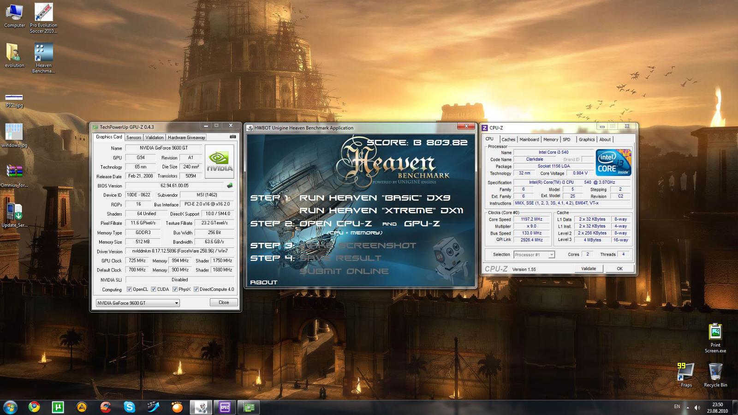Viewport: 738px width, 415px height.
Task: Click the BIOS Version field 62.94.61.00.05
Action: coord(174,186)
